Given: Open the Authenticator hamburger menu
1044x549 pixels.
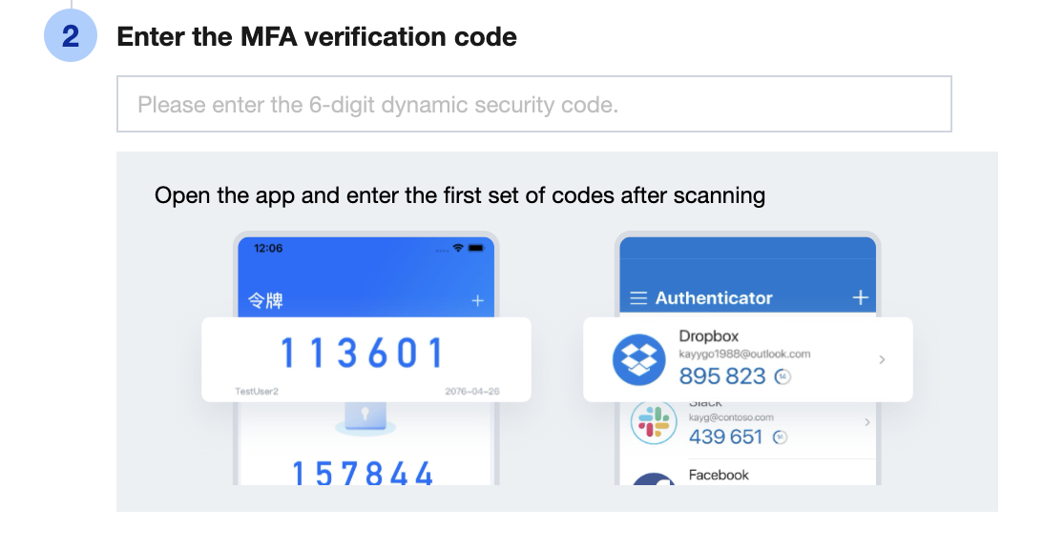Looking at the screenshot, I should tap(638, 298).
